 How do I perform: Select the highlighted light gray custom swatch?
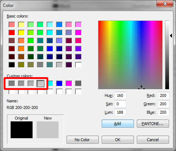40,83
